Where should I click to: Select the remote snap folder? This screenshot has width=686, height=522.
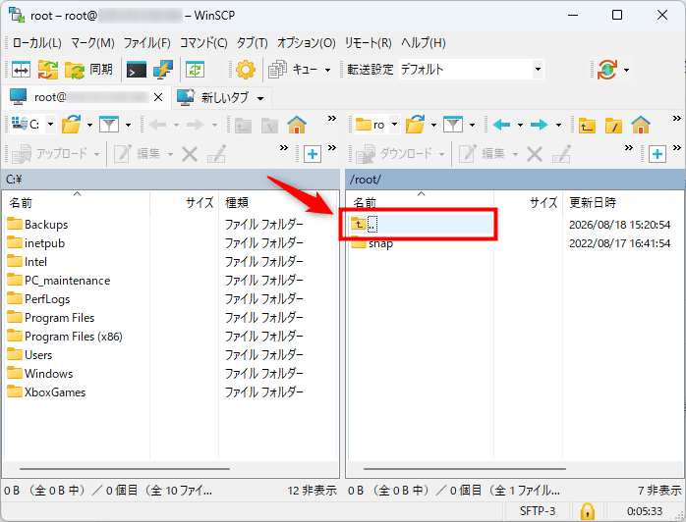tap(372, 243)
